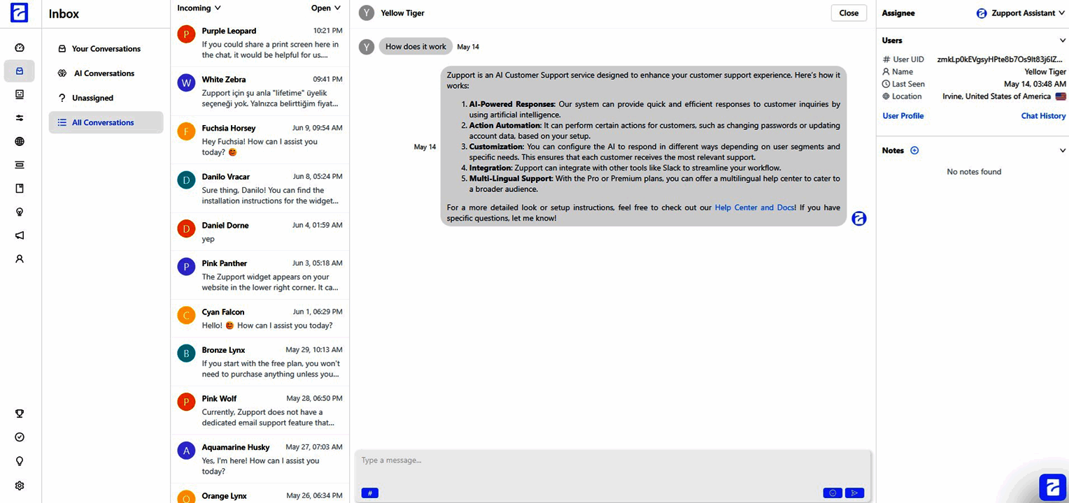Image resolution: width=1069 pixels, height=503 pixels.
Task: Click the 'How does it work' message bubble
Action: tap(416, 47)
